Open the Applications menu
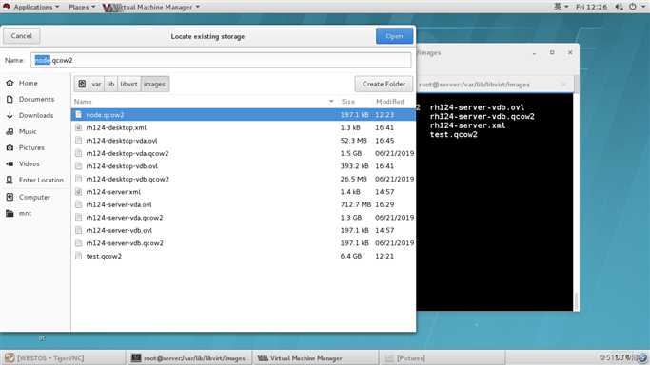This screenshot has height=365, width=650. tap(36, 7)
